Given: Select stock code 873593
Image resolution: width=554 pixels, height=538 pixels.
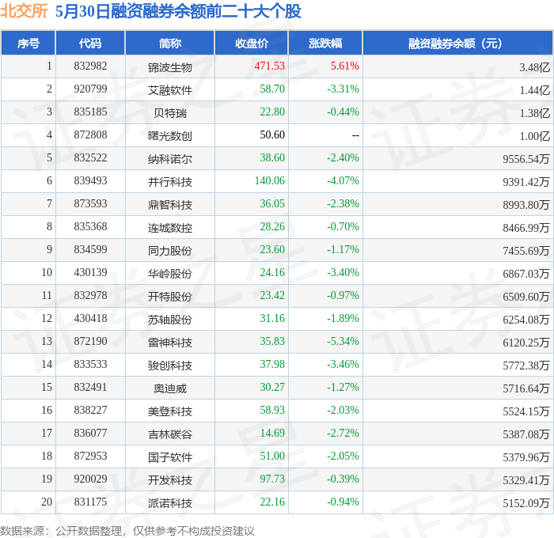Looking at the screenshot, I should [90, 204].
